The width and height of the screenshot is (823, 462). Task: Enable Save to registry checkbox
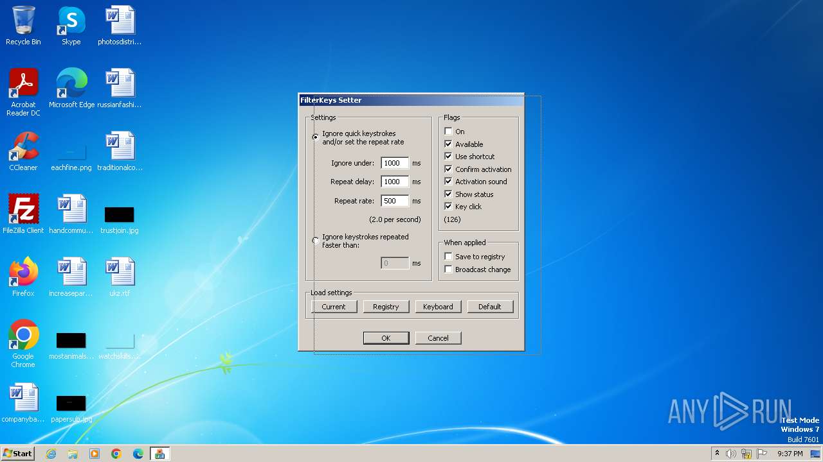pyautogui.click(x=449, y=257)
